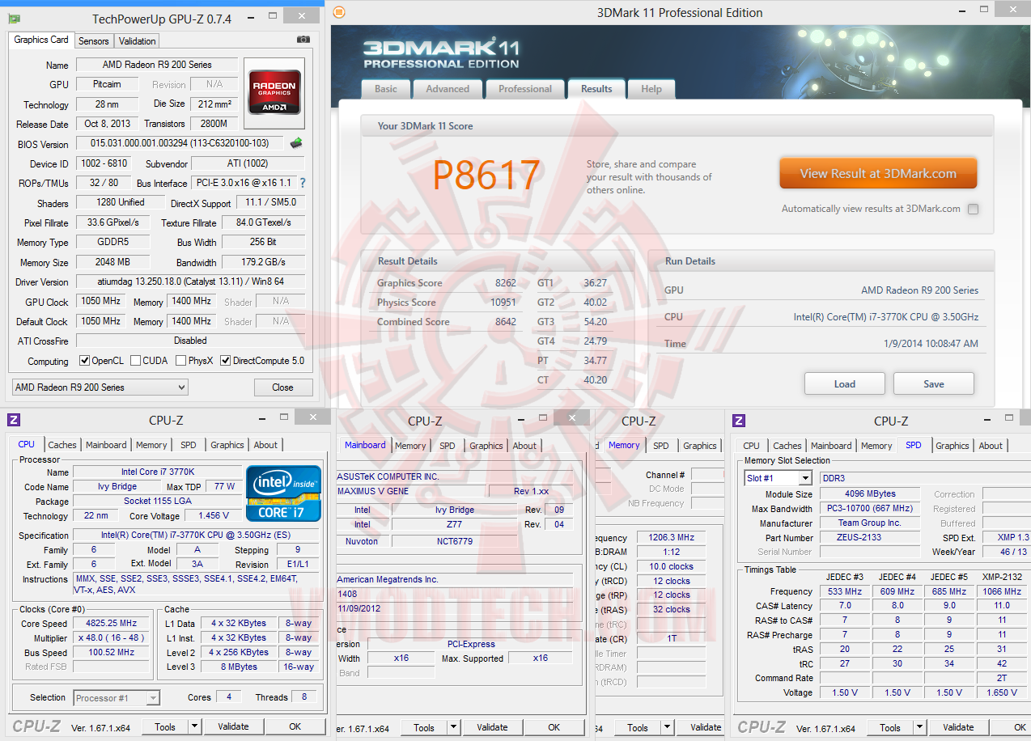Click the Graphics Score value 8262
Image resolution: width=1031 pixels, height=741 pixels.
click(506, 283)
